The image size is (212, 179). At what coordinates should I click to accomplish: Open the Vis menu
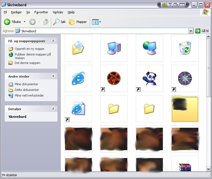(x=28, y=12)
